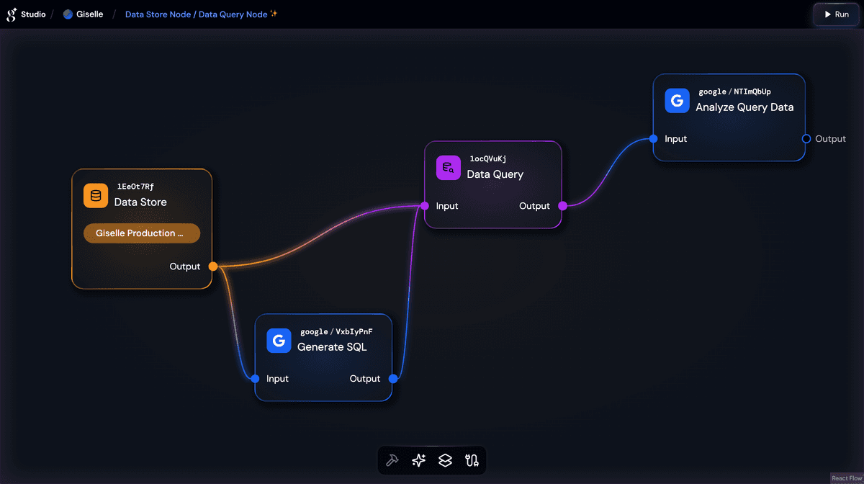Click the Output port of Analyze Query Data
The width and height of the screenshot is (864, 484).
click(807, 139)
